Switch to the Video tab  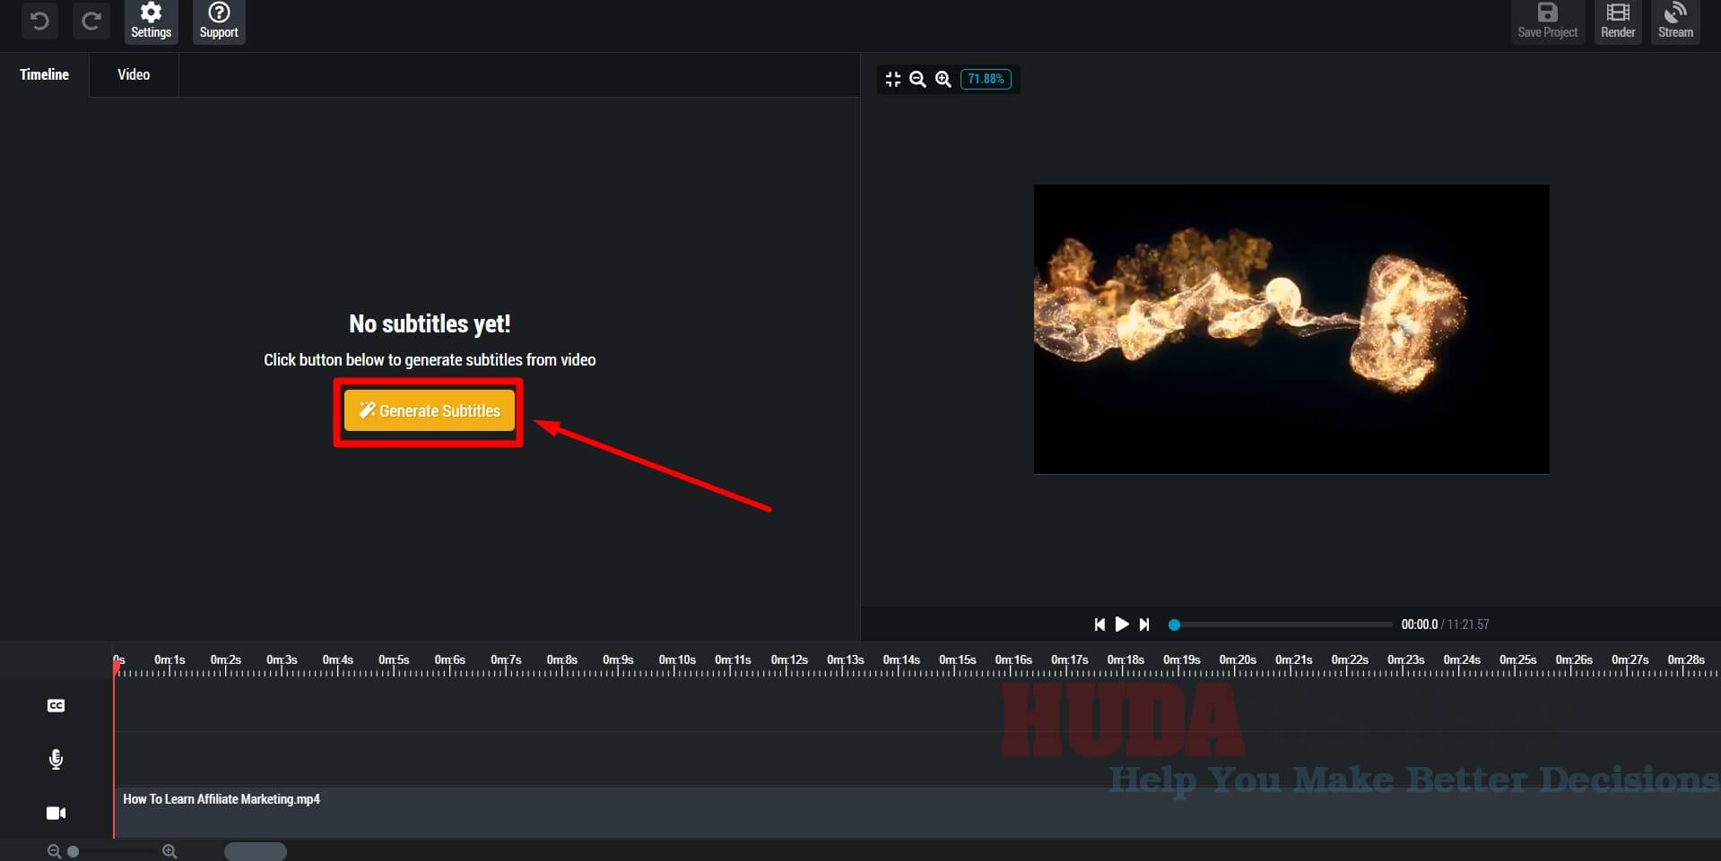(134, 74)
